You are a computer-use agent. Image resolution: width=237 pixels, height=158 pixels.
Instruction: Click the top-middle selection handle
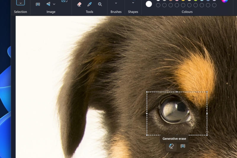tap(177, 92)
